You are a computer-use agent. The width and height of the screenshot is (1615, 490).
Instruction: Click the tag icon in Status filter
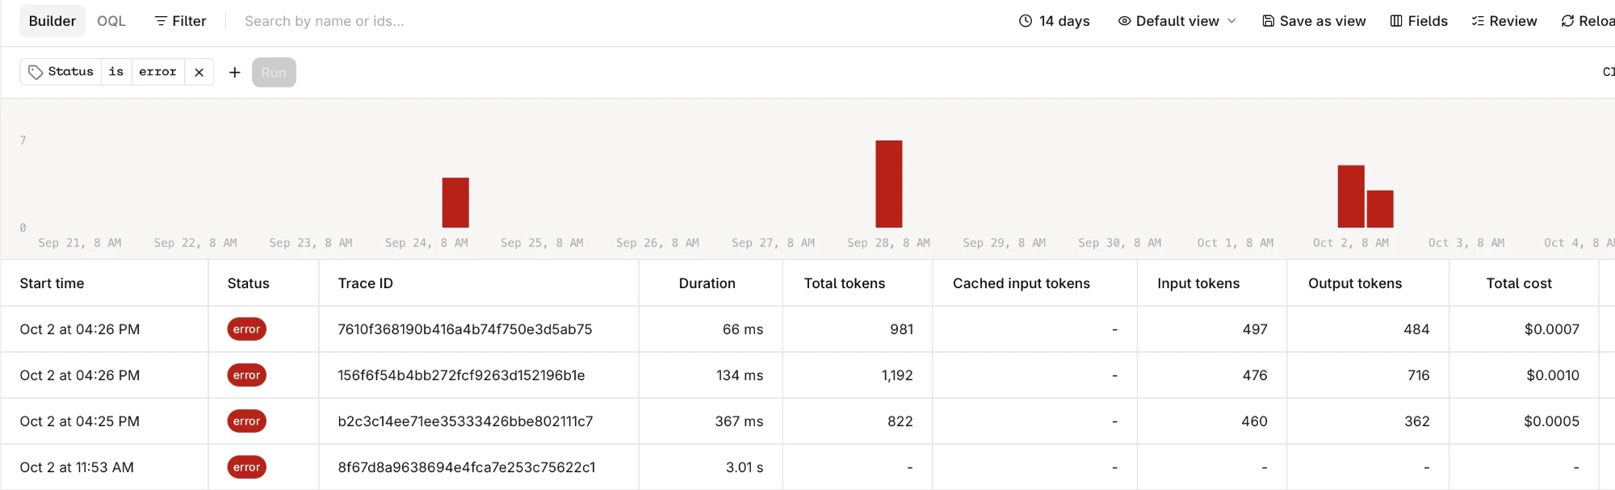click(x=36, y=72)
